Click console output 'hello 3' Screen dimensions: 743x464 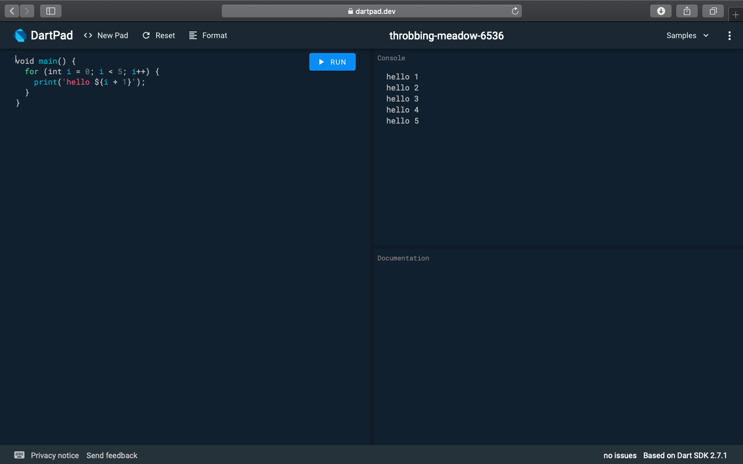click(x=402, y=99)
